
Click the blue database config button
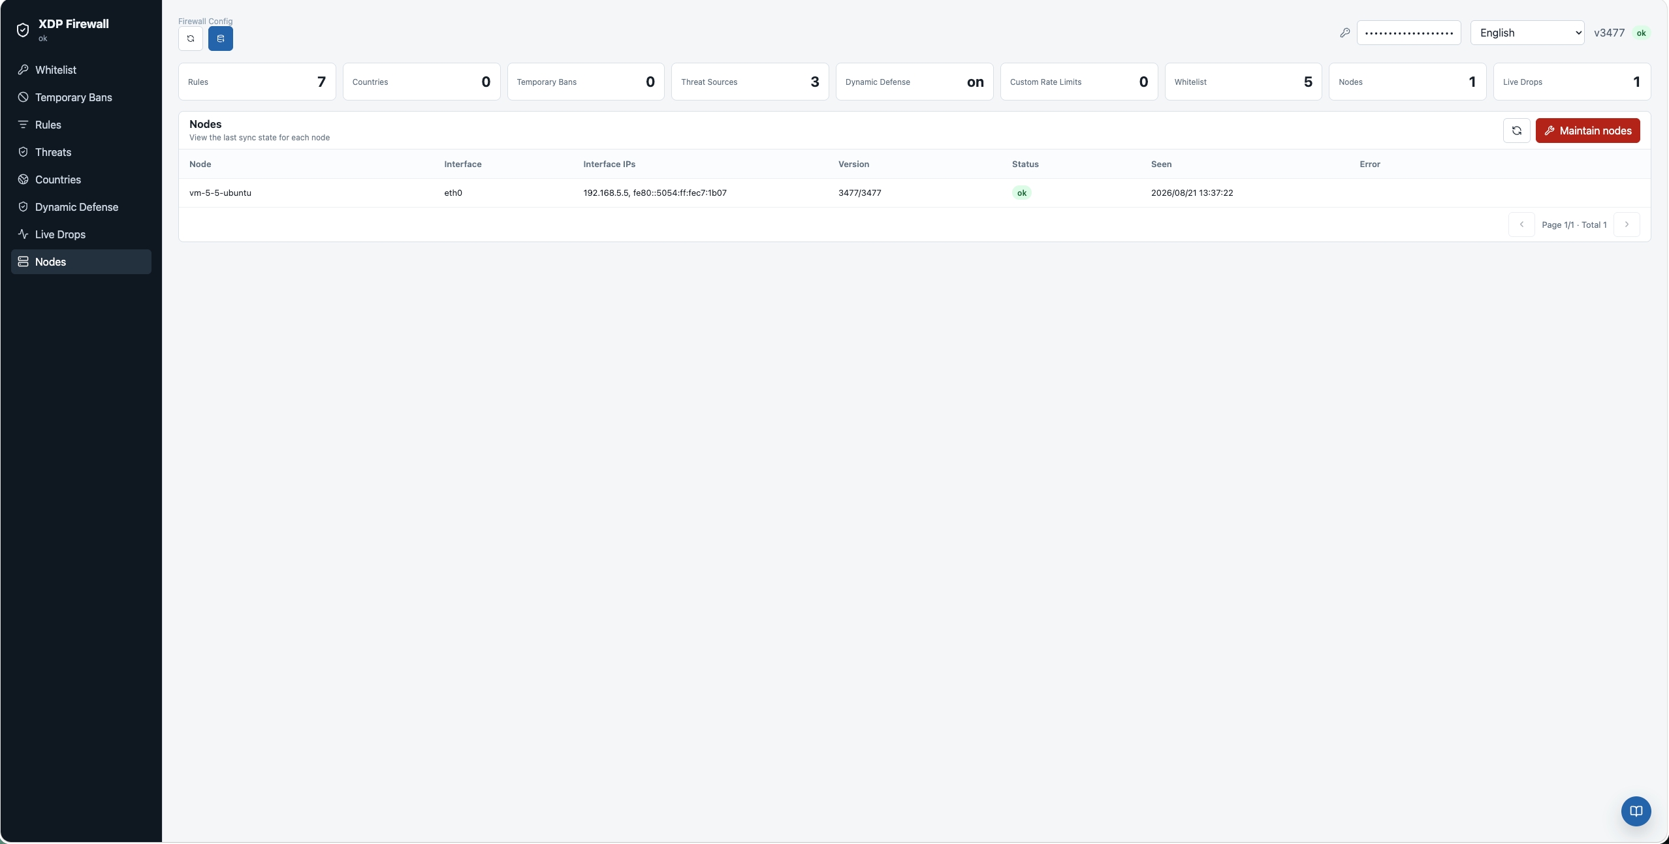[221, 39]
